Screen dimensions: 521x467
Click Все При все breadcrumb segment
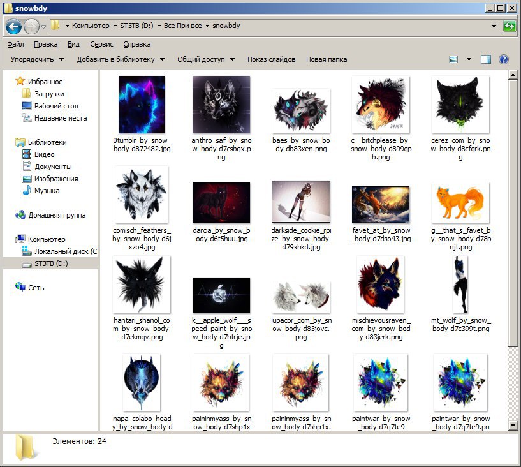(x=183, y=26)
